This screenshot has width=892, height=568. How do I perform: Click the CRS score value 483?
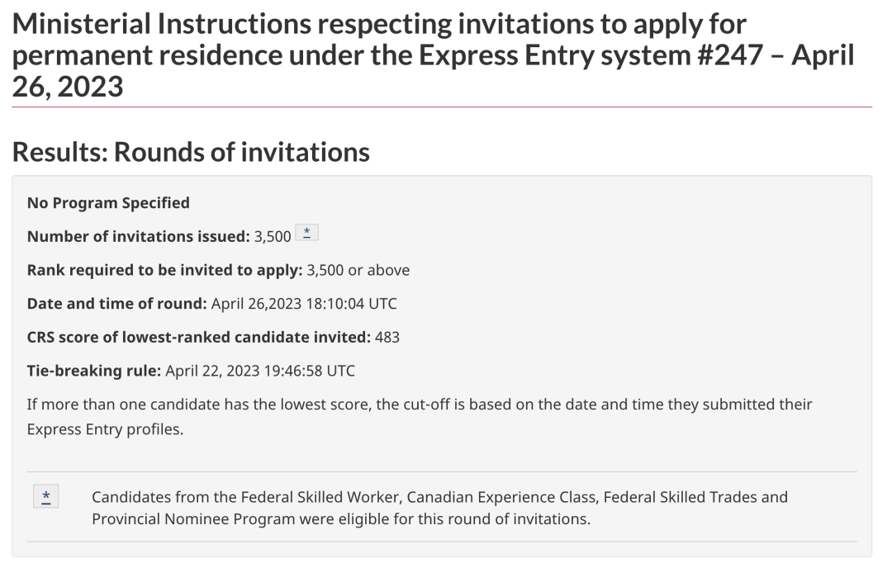pos(387,337)
